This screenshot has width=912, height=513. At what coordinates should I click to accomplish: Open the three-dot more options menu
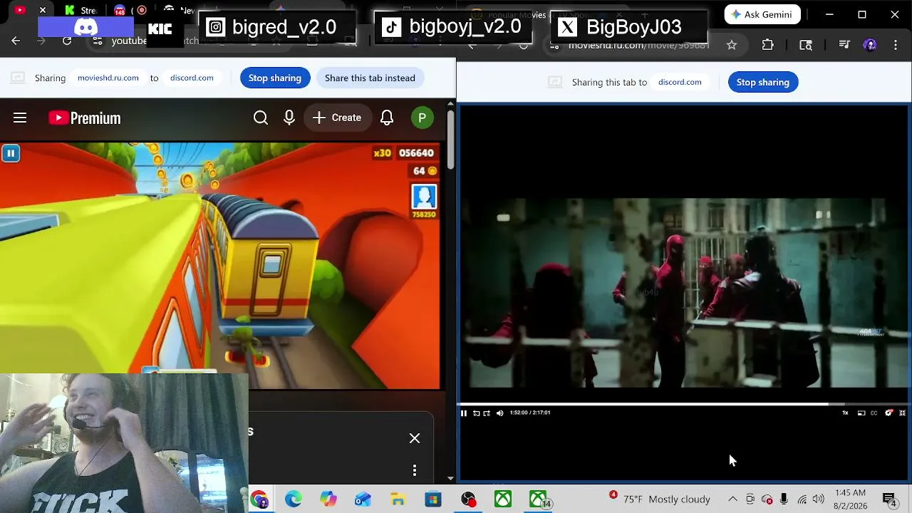(415, 470)
